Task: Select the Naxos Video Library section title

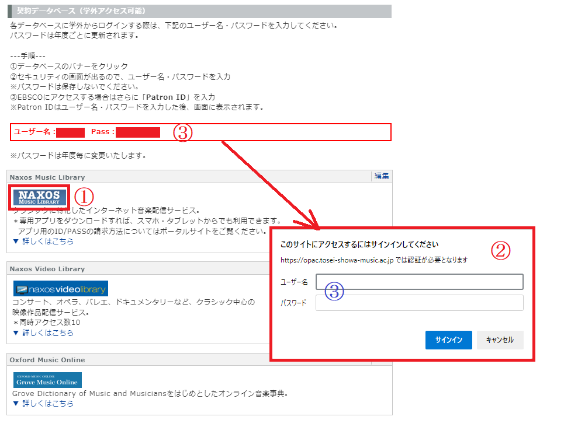Action: [x=47, y=269]
